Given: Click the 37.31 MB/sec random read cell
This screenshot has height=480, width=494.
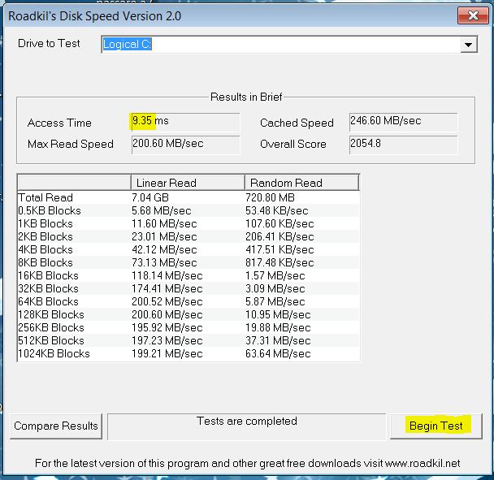Looking at the screenshot, I should point(278,340).
